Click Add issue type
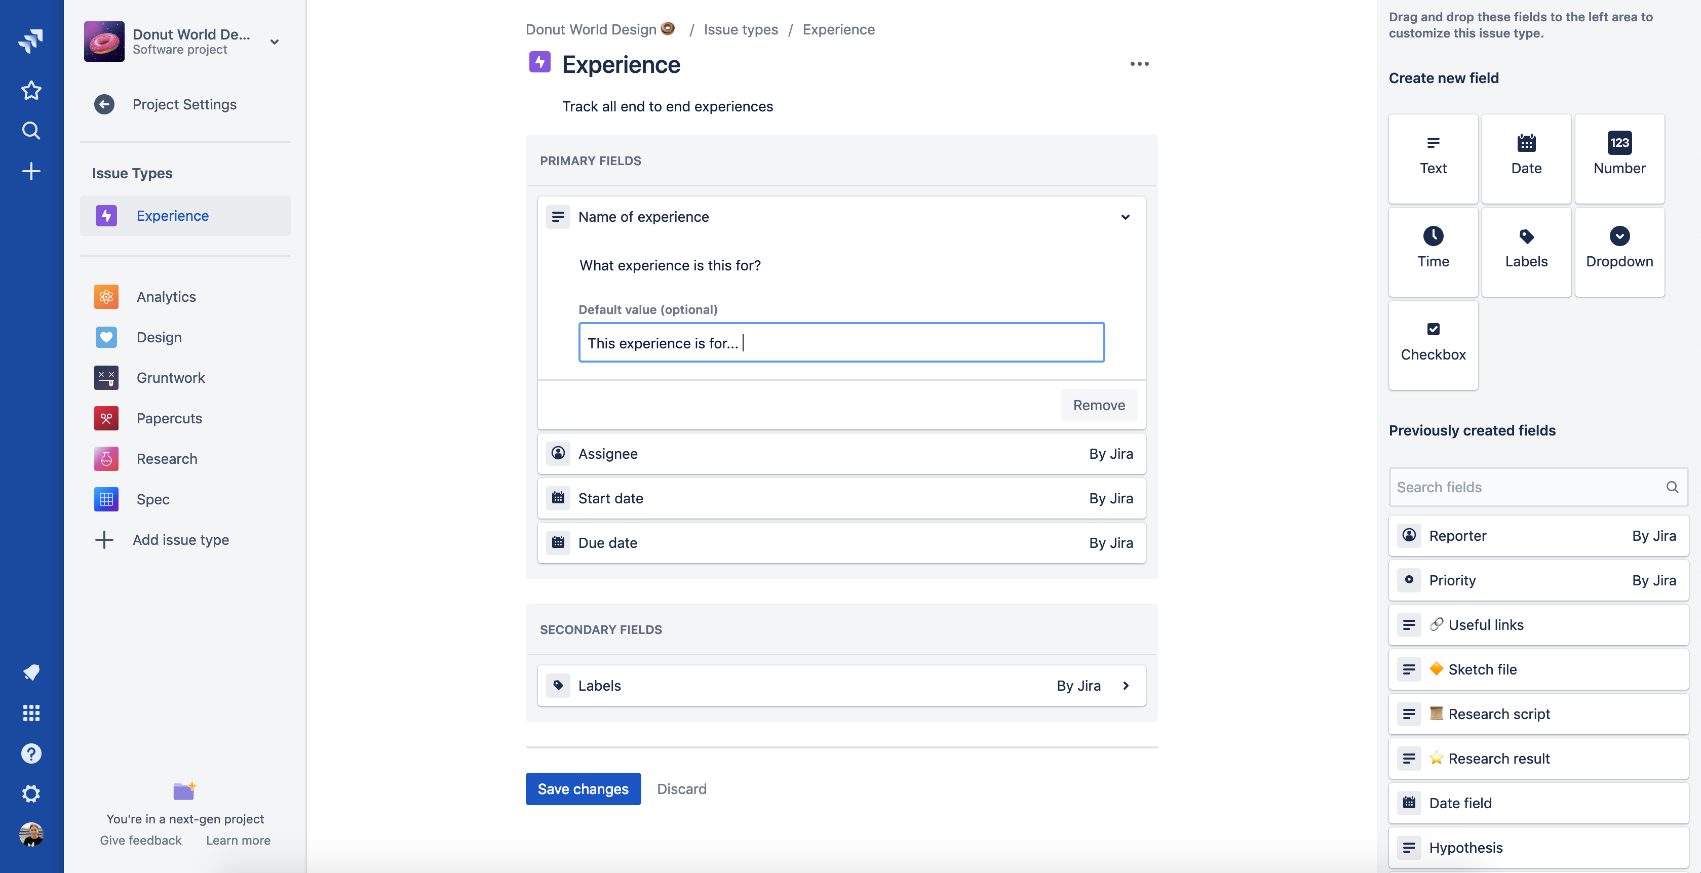Screen dimensions: 1701x873 coord(163,540)
